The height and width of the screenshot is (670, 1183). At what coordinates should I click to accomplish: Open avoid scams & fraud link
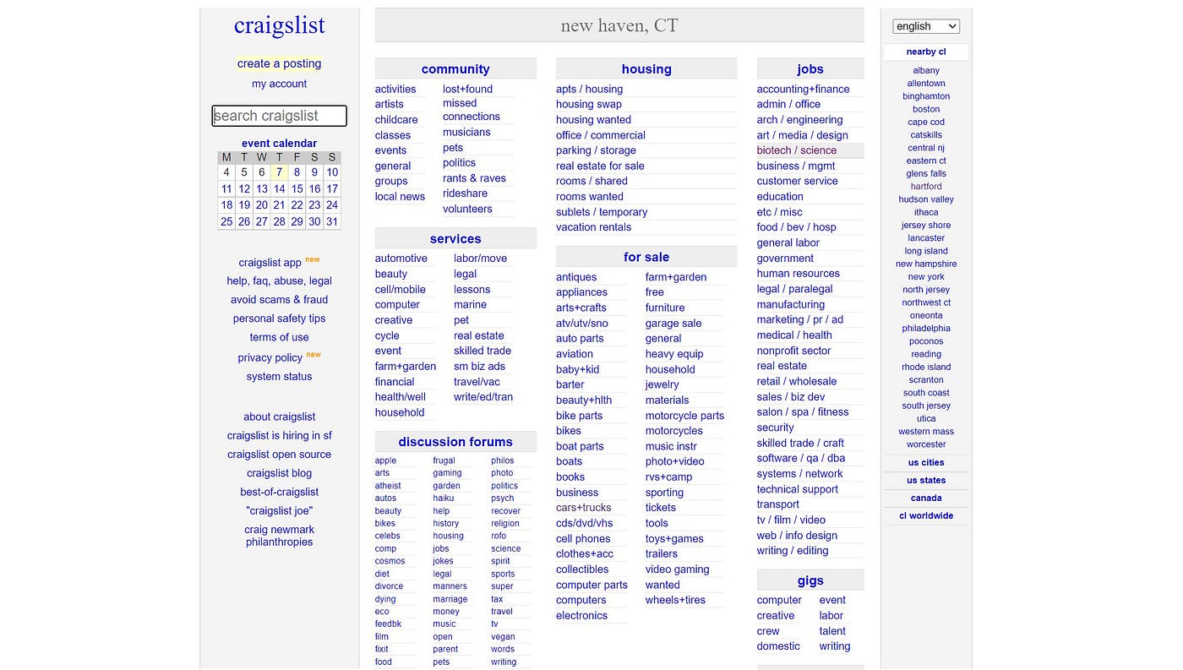tap(279, 300)
